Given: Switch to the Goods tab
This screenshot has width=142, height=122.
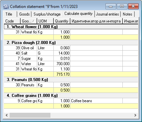Looking at the screenshot, I should [x=24, y=14].
